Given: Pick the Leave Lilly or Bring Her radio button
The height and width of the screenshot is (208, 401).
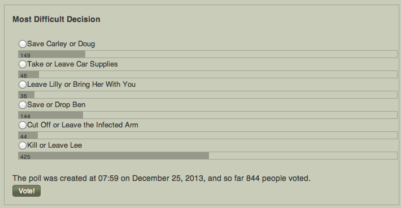Looking at the screenshot, I should click(x=23, y=85).
